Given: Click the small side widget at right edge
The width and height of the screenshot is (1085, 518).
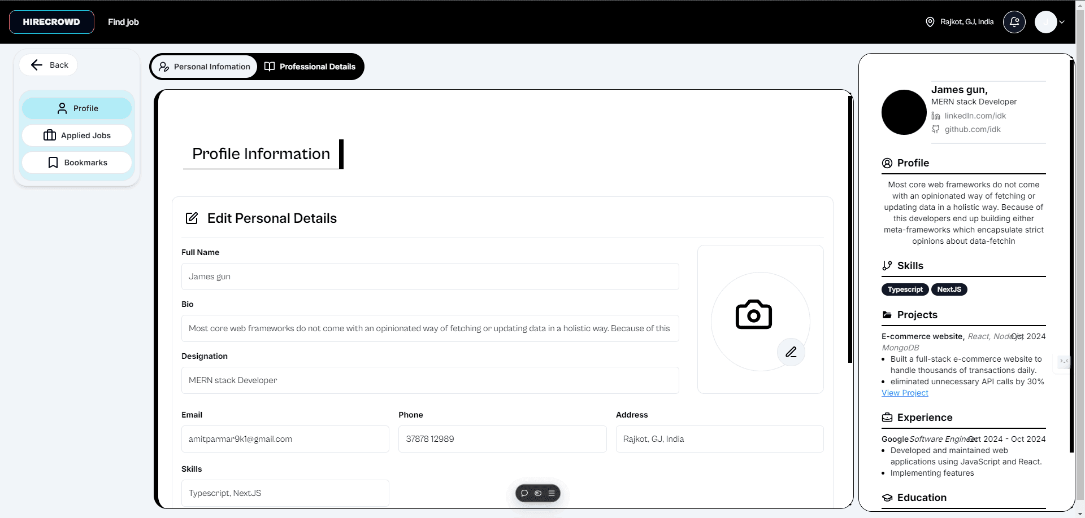Looking at the screenshot, I should [x=1064, y=361].
